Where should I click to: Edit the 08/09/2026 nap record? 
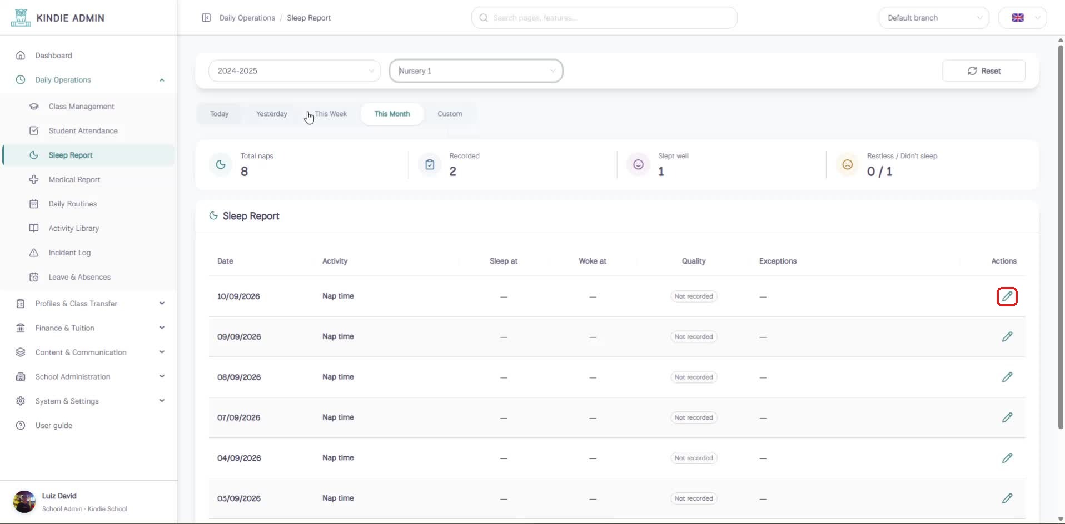click(1007, 377)
